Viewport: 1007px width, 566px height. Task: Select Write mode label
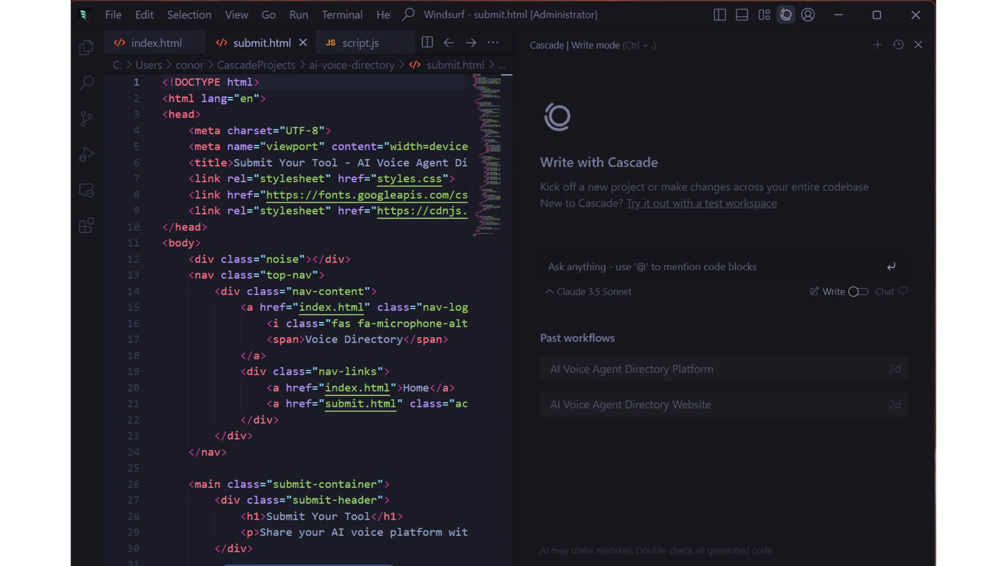click(x=833, y=292)
